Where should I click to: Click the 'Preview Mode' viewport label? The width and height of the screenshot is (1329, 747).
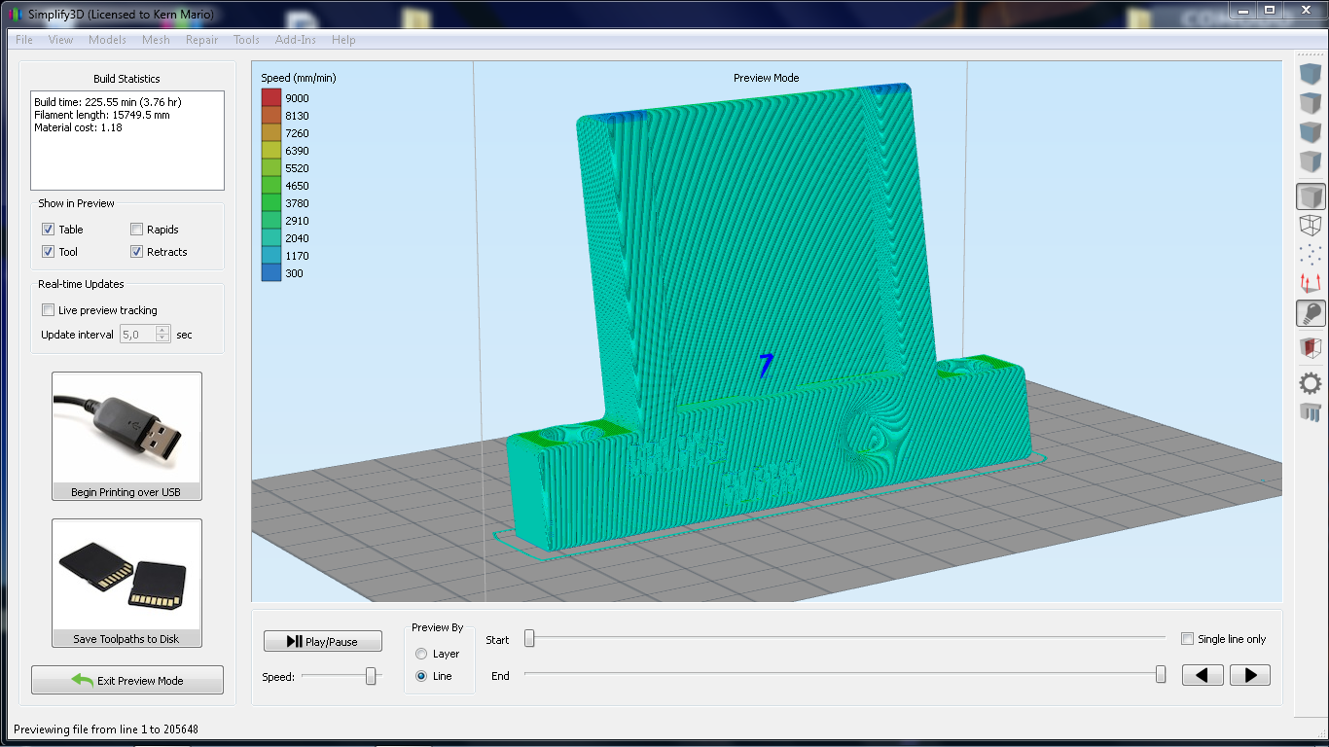click(x=767, y=78)
